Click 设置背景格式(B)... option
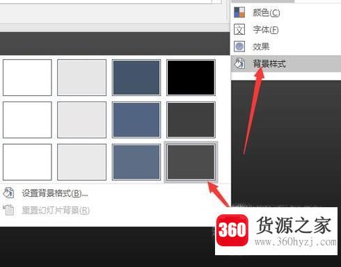 point(55,193)
